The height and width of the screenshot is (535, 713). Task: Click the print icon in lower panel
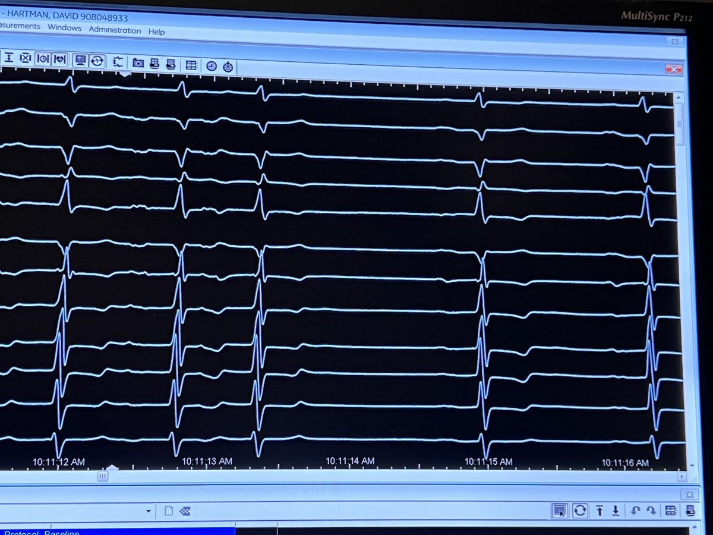(x=689, y=510)
